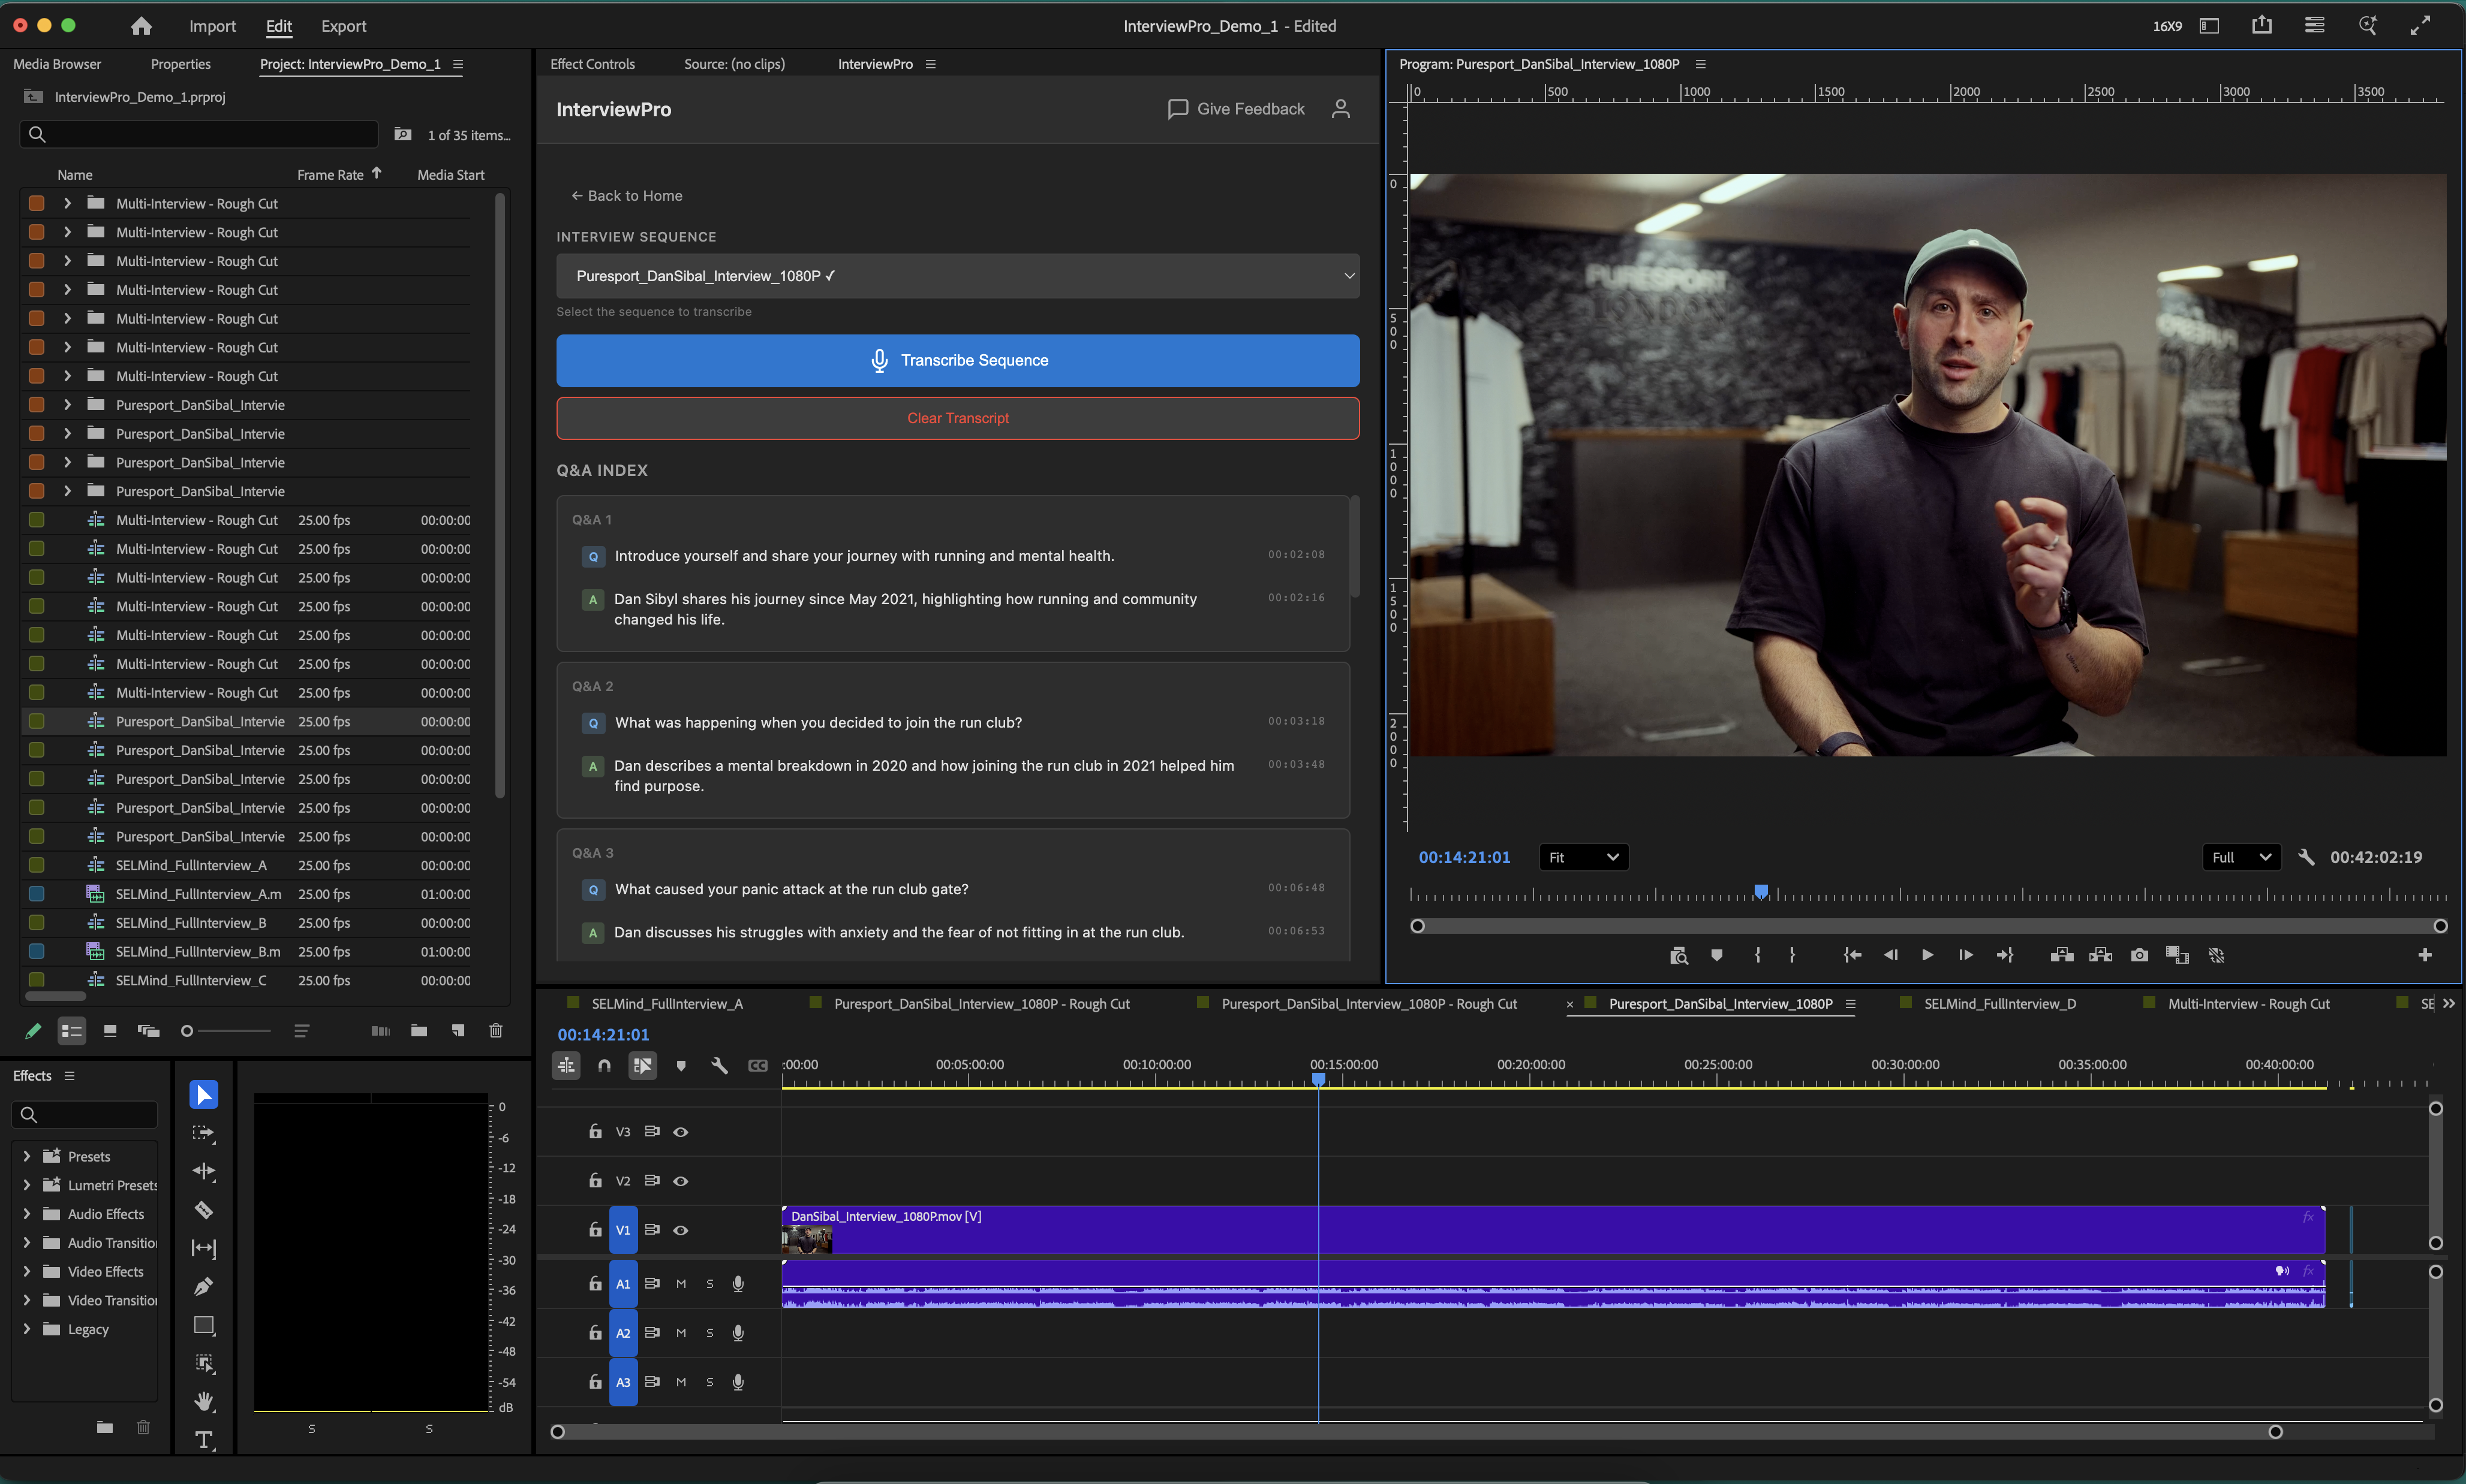The height and width of the screenshot is (1484, 2466).
Task: Click Export Frame camera icon
Action: tap(2139, 955)
